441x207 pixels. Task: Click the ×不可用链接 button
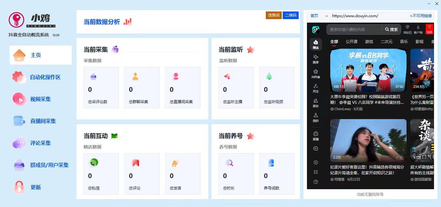[x=421, y=16]
